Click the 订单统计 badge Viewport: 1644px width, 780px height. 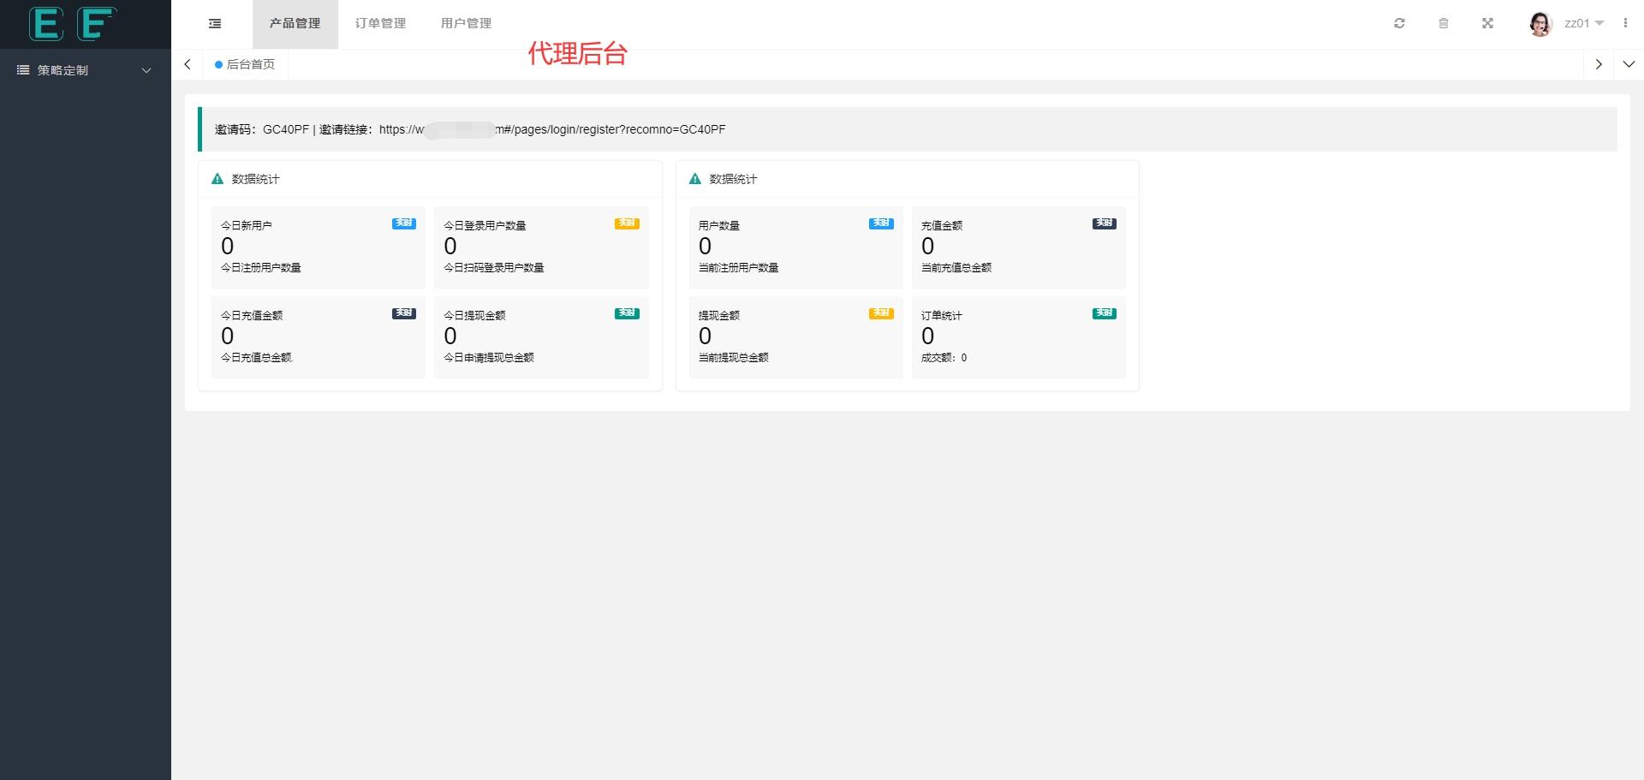click(x=1105, y=313)
